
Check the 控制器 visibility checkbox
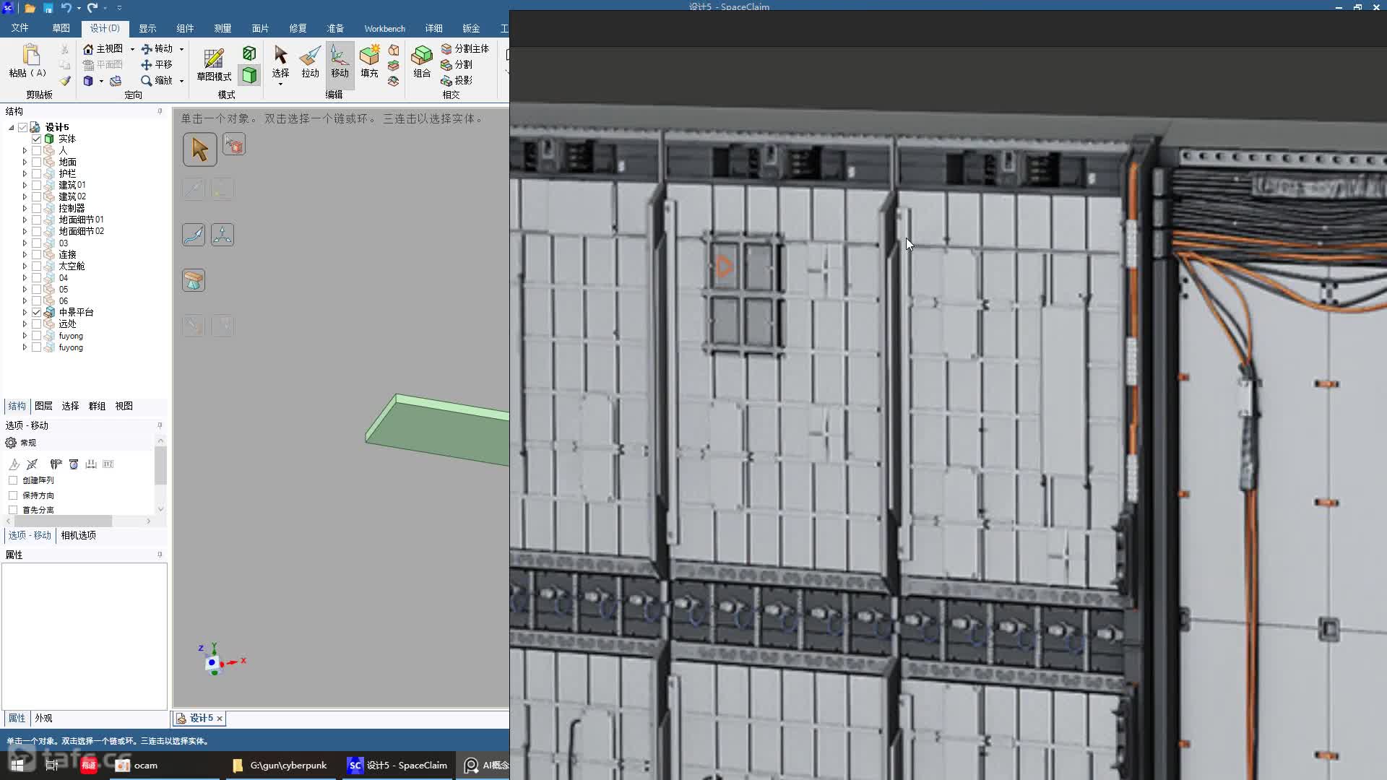click(36, 208)
